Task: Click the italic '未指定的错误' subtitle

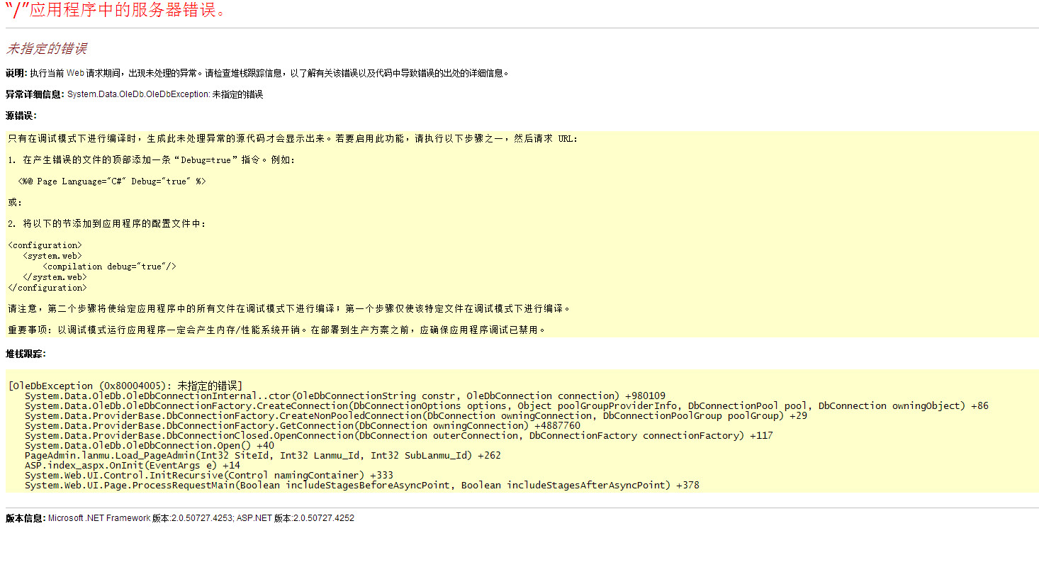Action: pyautogui.click(x=47, y=49)
